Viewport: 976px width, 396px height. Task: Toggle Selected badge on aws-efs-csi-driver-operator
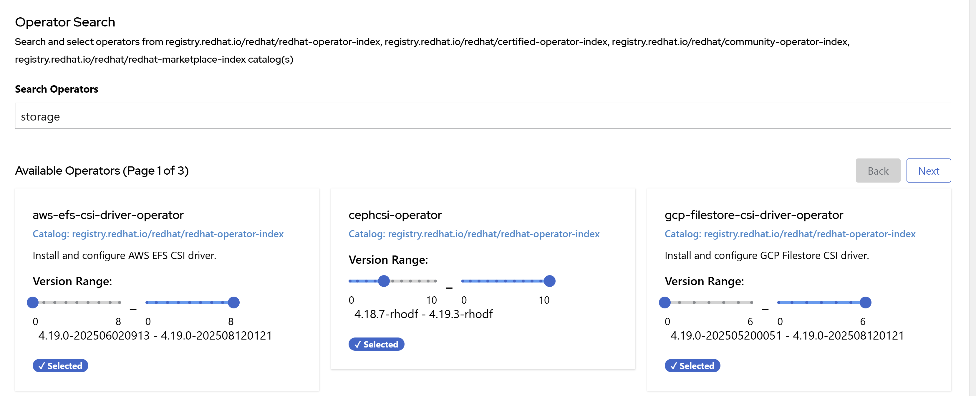[x=60, y=366]
